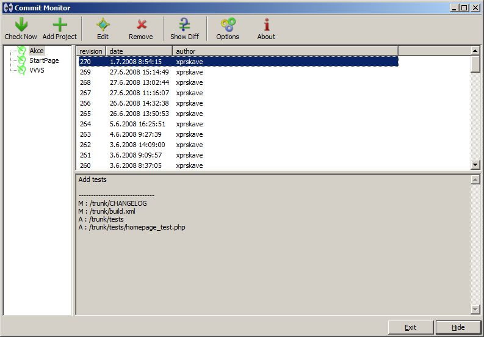Click the Edit toolbar icon
The image size is (484, 337).
(x=103, y=24)
